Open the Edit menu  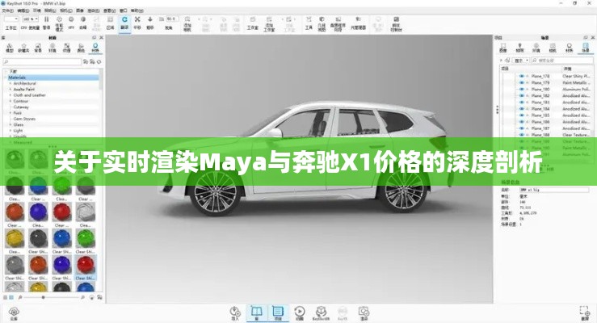pyautogui.click(x=23, y=11)
